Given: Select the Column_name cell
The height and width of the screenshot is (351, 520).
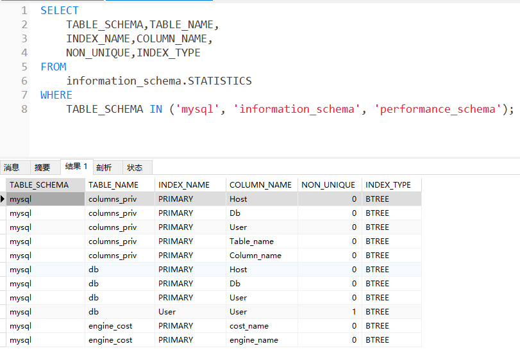Looking at the screenshot, I should point(262,256).
